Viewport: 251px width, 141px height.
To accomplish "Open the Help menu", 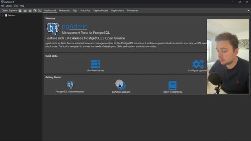I will point(22,6).
